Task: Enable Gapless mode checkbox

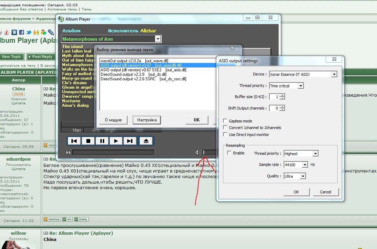Action: (x=225, y=121)
